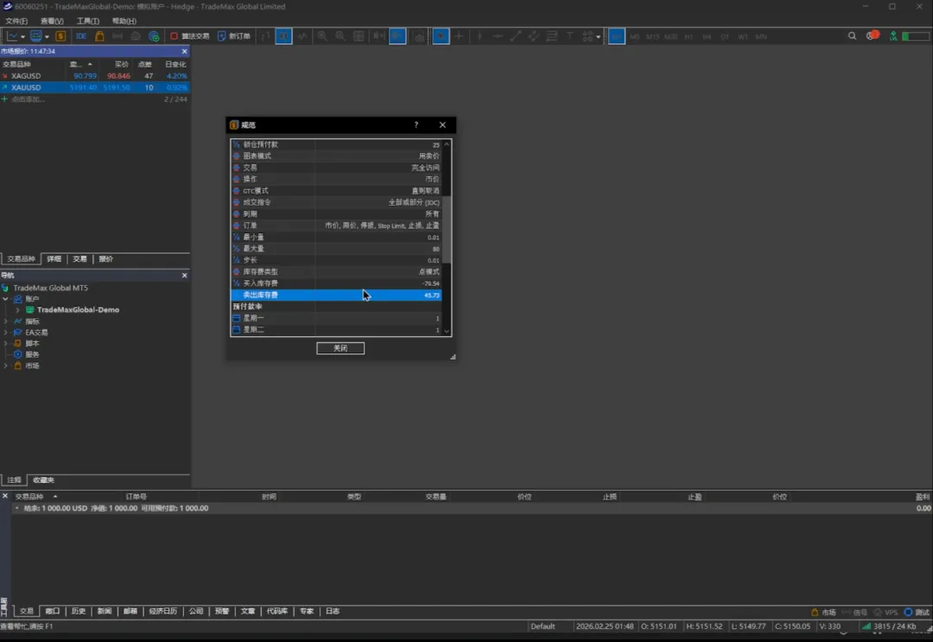Click the gold dollar-sign toolbar icon
Viewport: 933px width, 642px height.
(x=60, y=36)
